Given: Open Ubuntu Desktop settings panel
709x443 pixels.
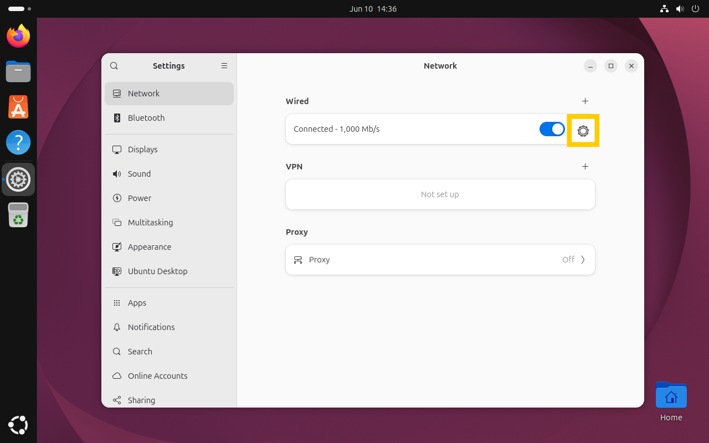Looking at the screenshot, I should pos(169,271).
